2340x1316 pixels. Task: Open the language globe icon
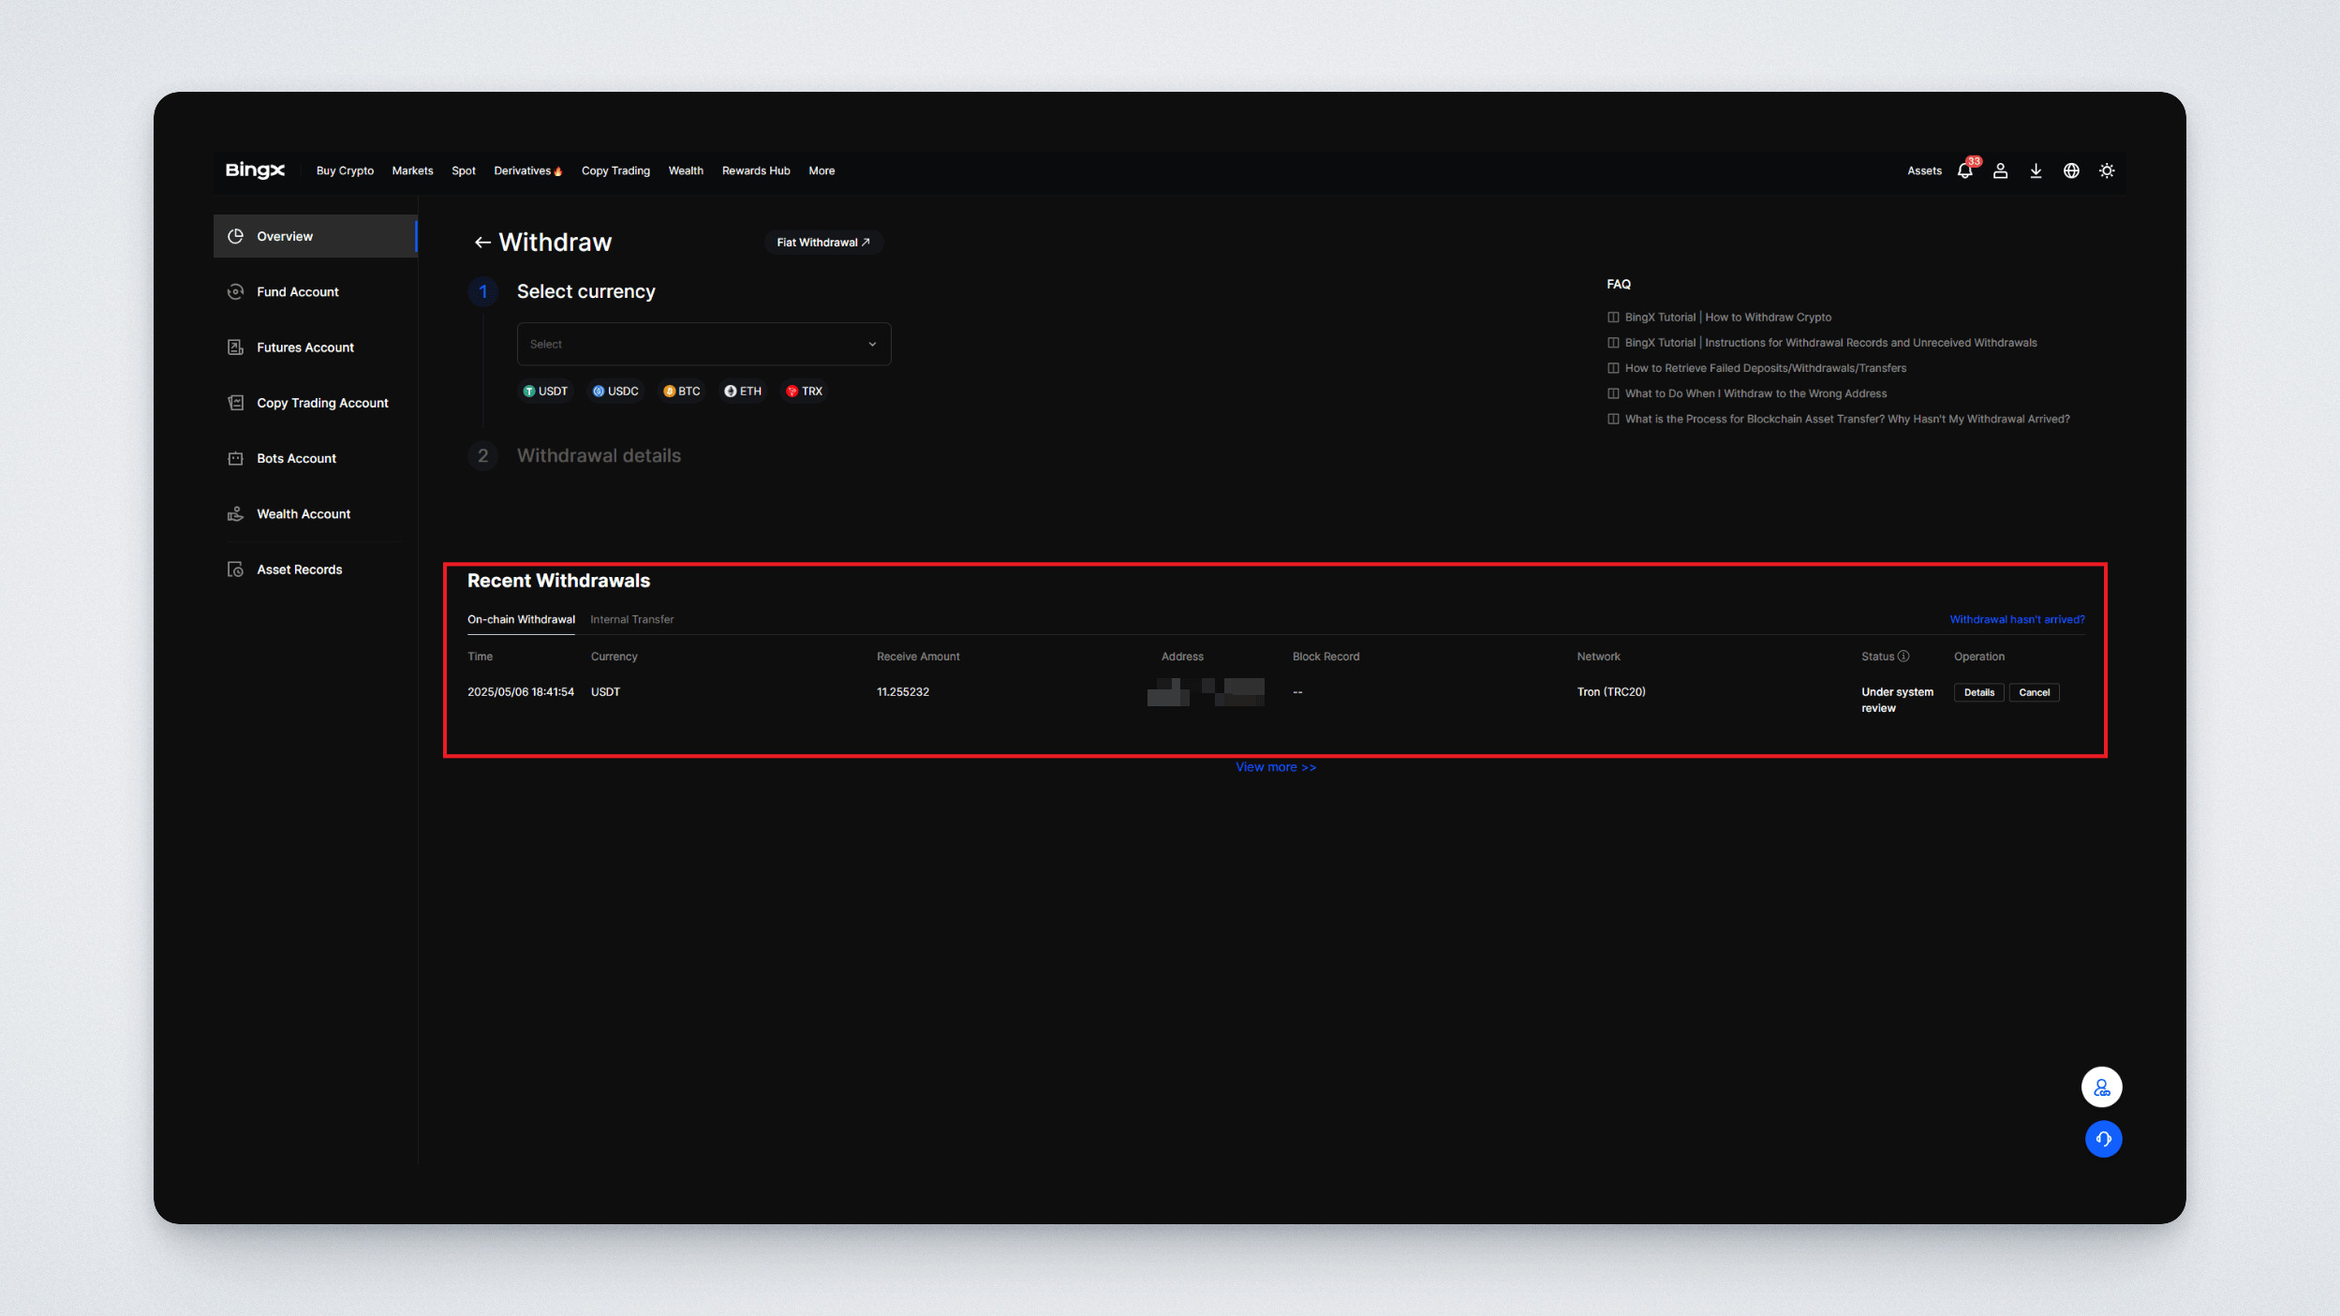pyautogui.click(x=2071, y=170)
